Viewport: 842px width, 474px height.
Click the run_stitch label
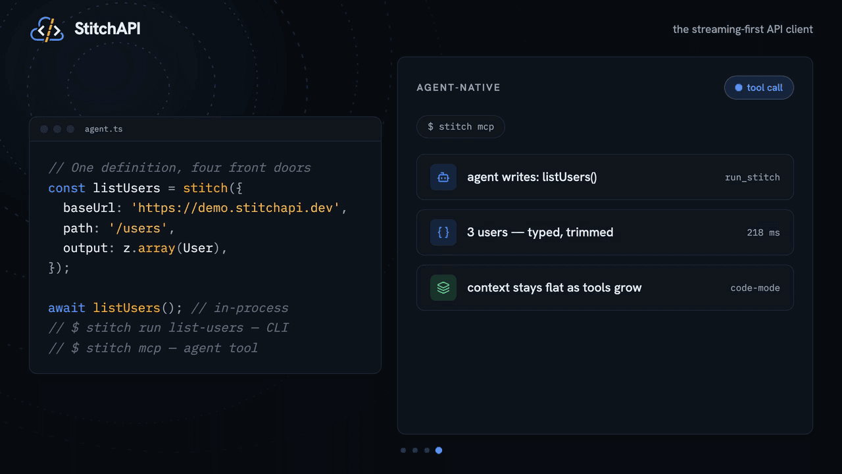[753, 177]
